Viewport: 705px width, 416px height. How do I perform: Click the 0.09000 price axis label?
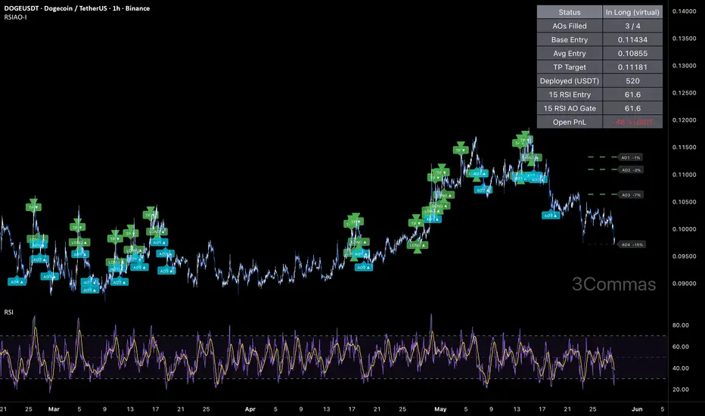tap(684, 284)
